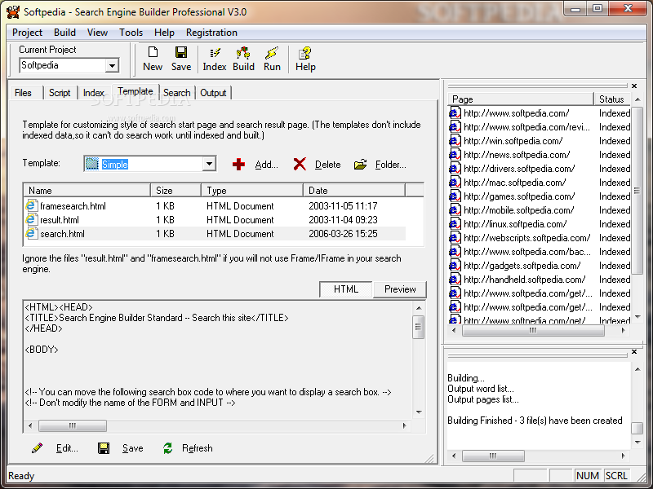Viewport: 653px width, 489px height.
Task: Open the Tools menu
Action: pyautogui.click(x=131, y=33)
